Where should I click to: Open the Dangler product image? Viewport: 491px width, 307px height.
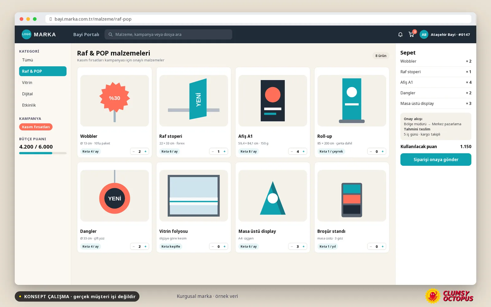pos(114,196)
